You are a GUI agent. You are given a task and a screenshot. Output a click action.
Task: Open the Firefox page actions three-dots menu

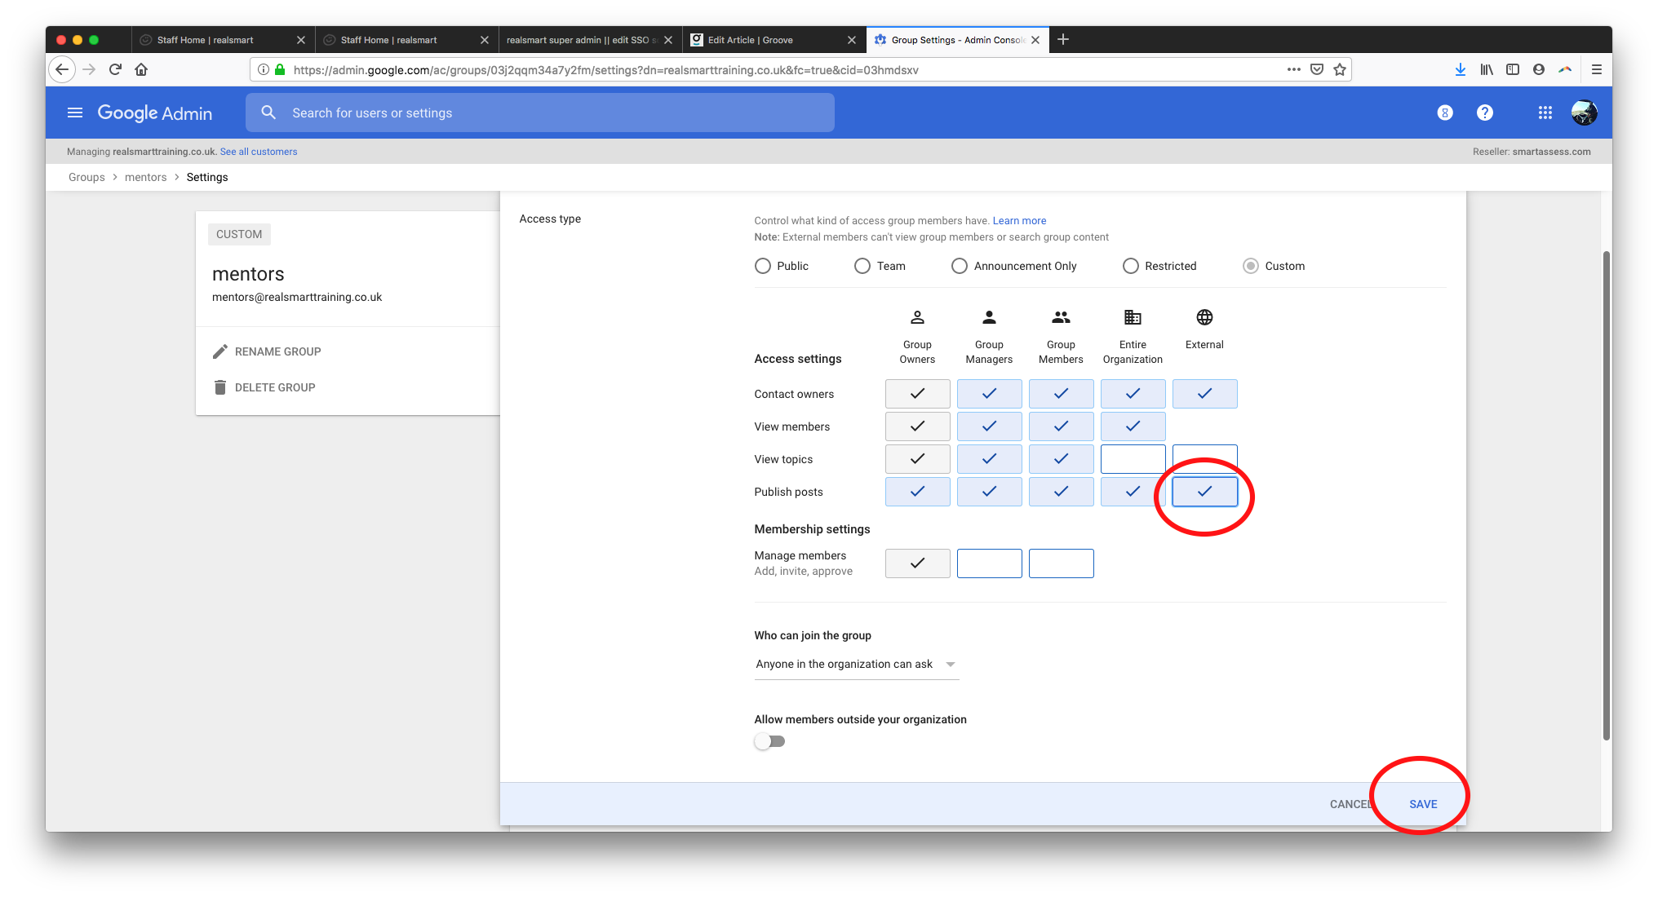click(x=1293, y=69)
